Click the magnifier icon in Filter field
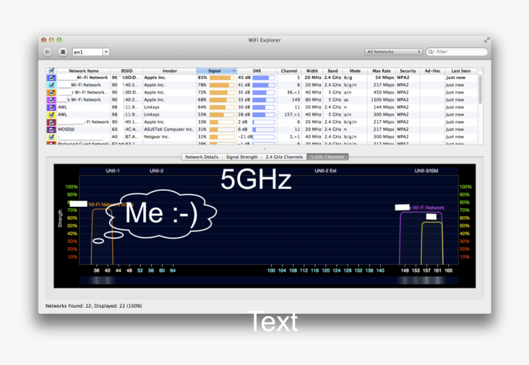 pyautogui.click(x=431, y=52)
